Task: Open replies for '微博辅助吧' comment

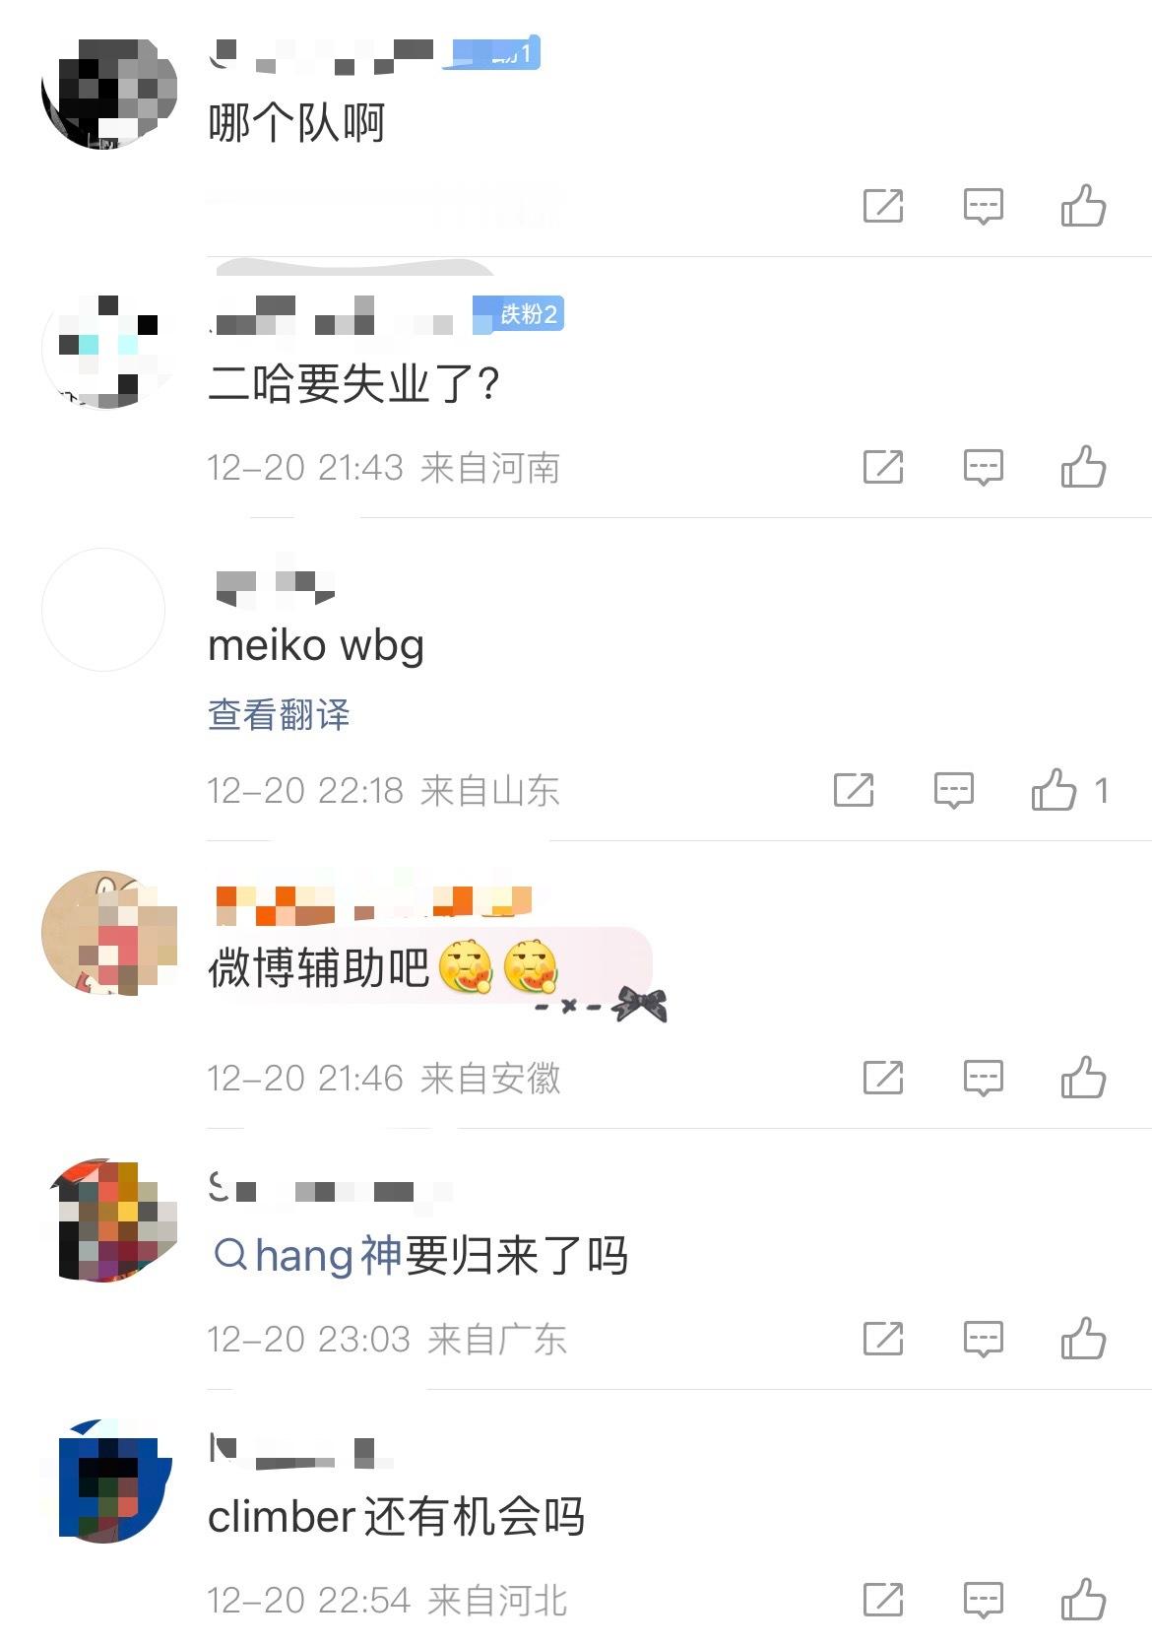Action: coord(983,1078)
